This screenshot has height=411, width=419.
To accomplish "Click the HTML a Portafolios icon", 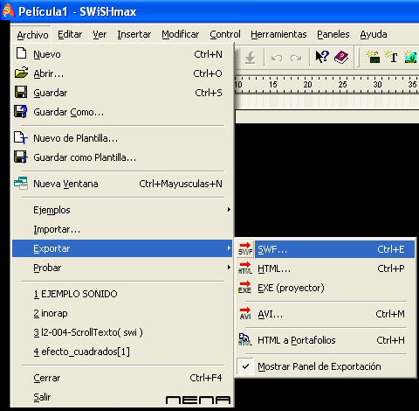I will (x=245, y=340).
